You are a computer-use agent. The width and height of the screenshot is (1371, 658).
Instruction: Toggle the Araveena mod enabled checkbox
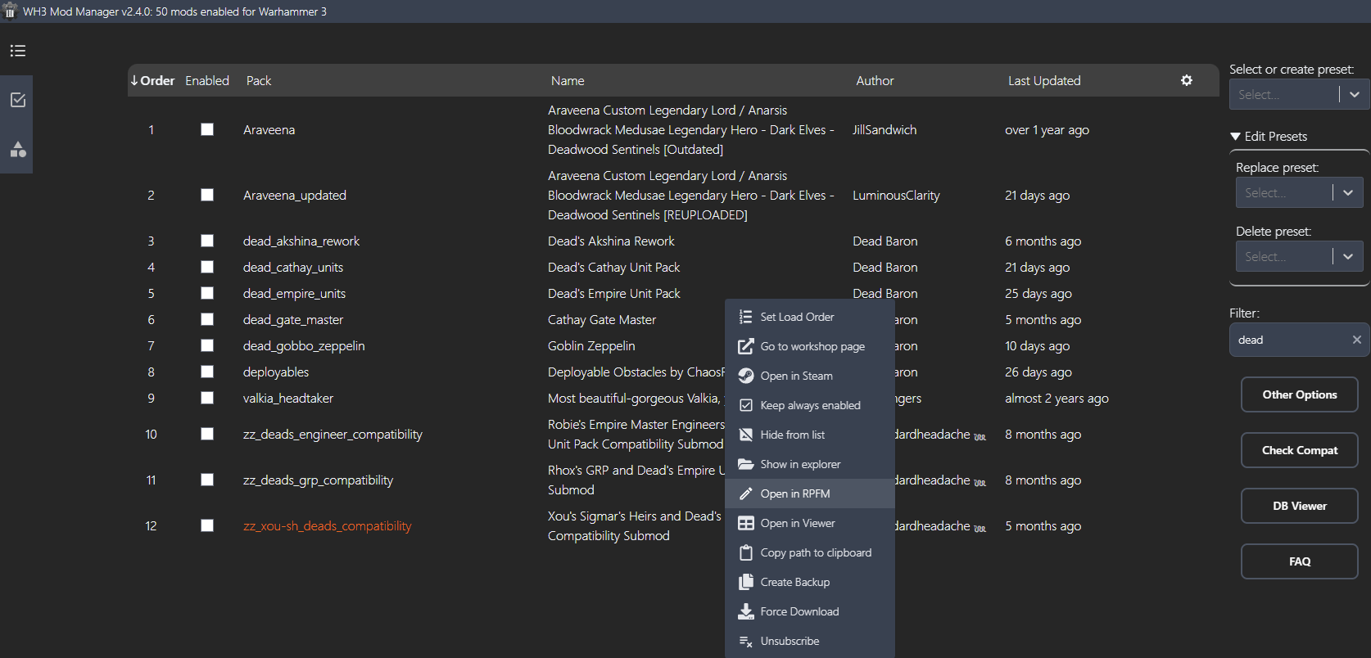(207, 129)
